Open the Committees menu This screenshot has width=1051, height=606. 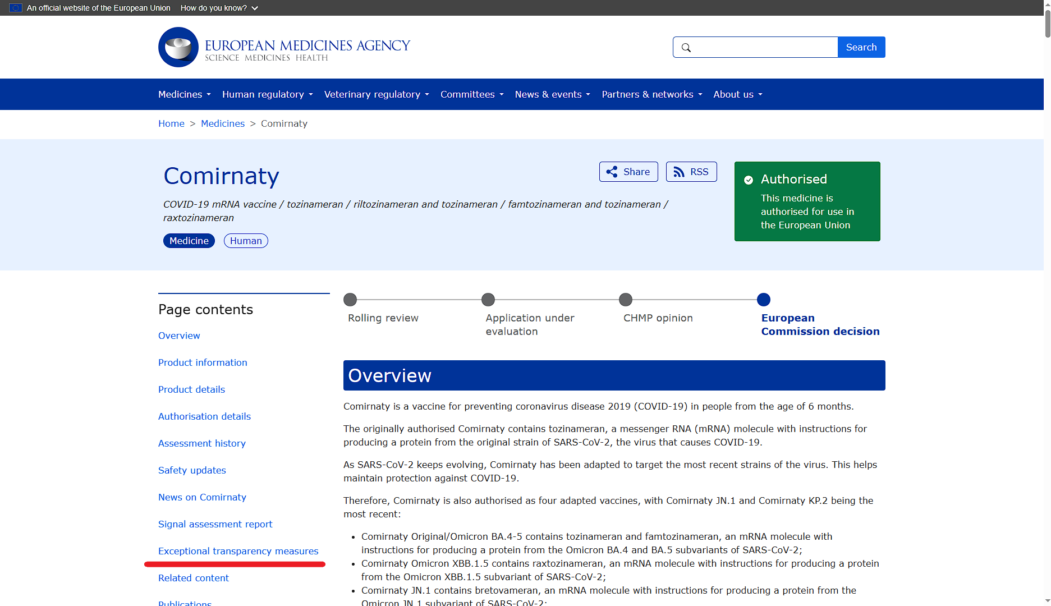click(472, 94)
